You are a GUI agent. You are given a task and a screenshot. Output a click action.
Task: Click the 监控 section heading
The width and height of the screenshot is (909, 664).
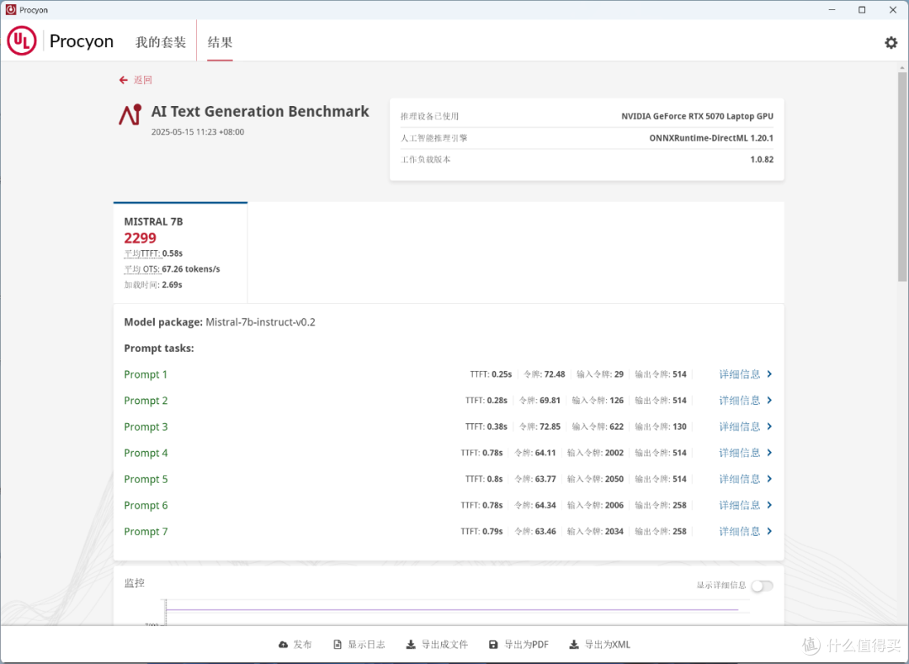pos(135,583)
